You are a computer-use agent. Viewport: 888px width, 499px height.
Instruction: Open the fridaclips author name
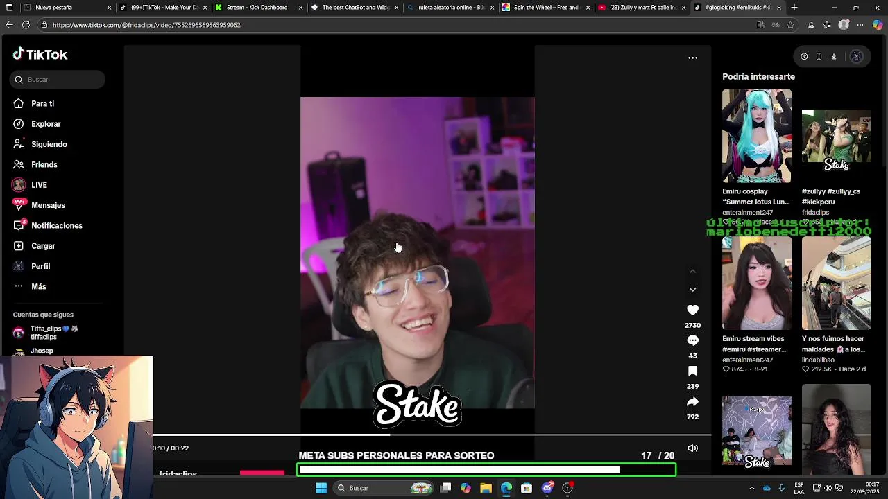coord(178,474)
